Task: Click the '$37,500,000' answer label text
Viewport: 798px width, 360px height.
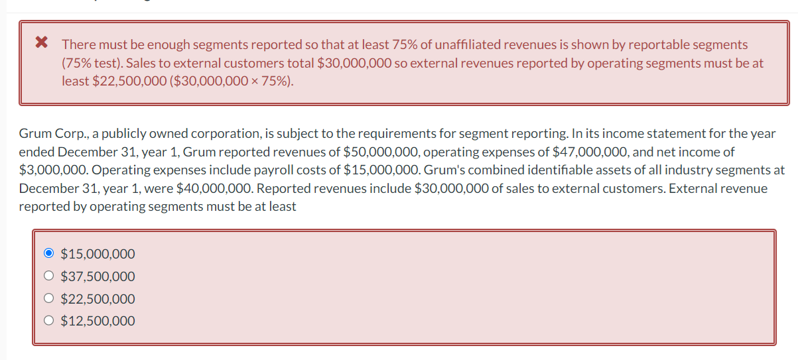Action: [x=98, y=276]
